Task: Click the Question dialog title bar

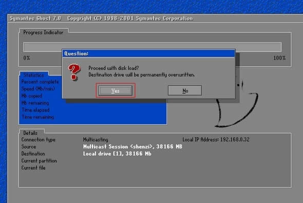Action: coord(148,53)
